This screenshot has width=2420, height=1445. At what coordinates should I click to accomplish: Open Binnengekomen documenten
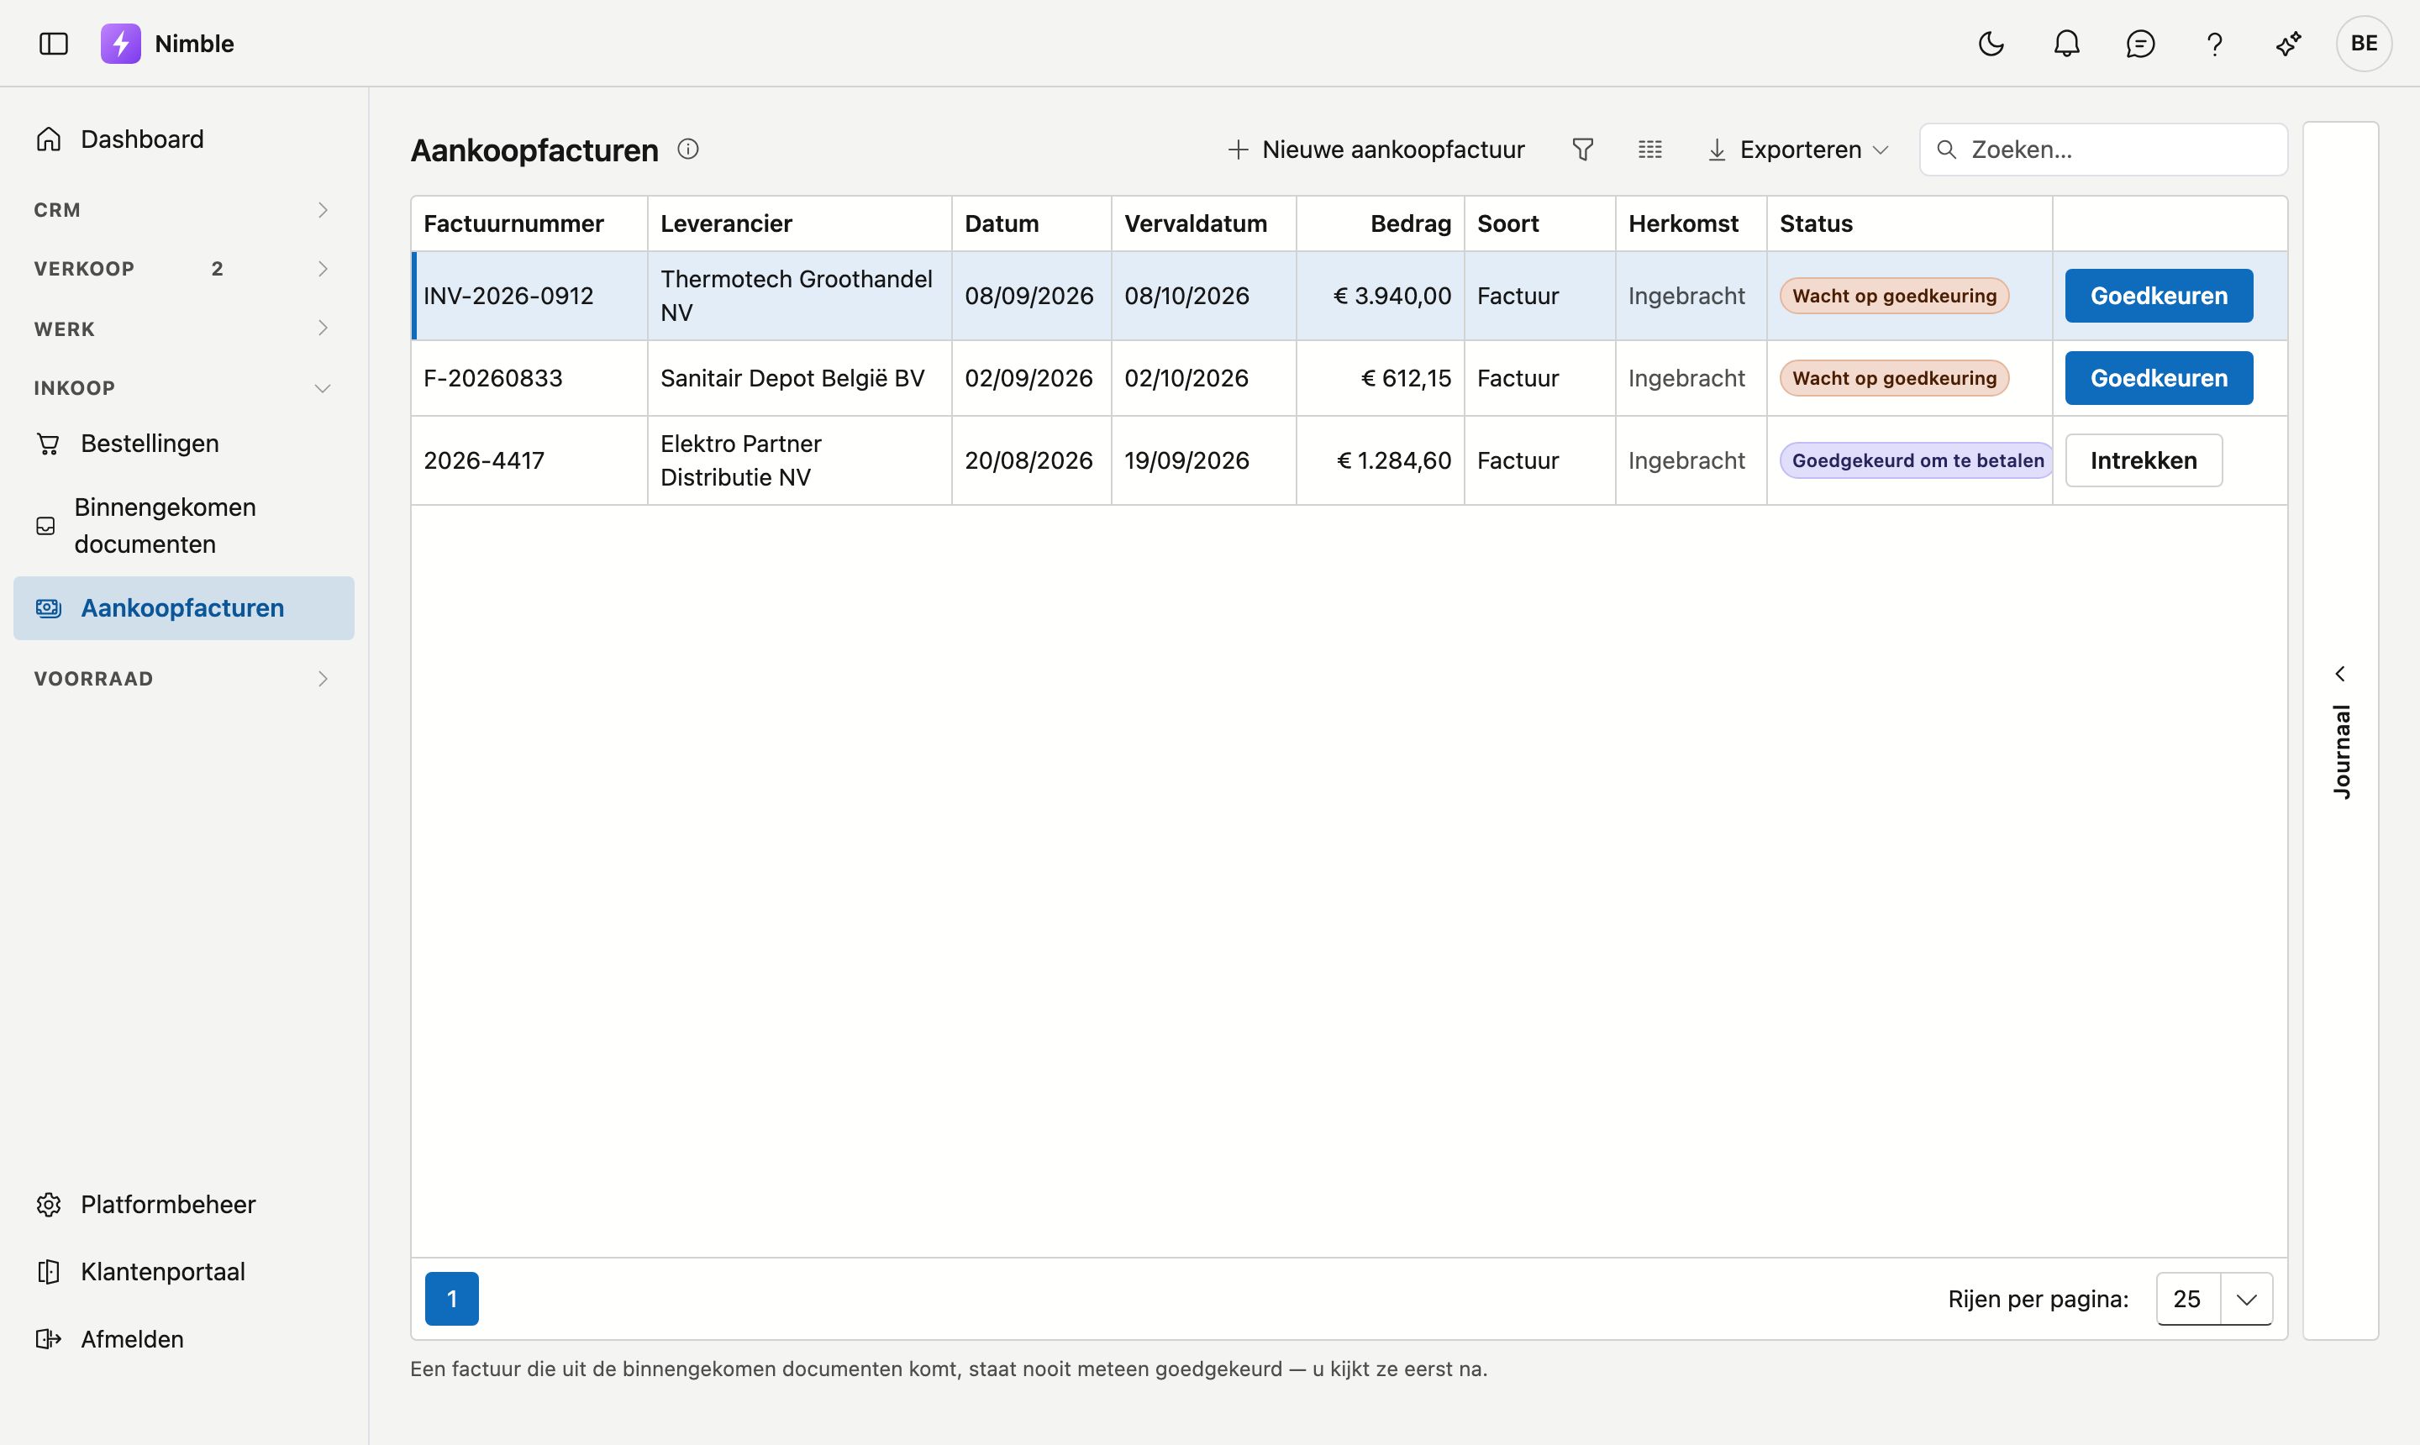click(x=184, y=526)
